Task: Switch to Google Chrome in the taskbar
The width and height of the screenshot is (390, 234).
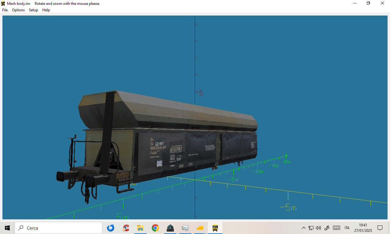Action: pyautogui.click(x=155, y=228)
